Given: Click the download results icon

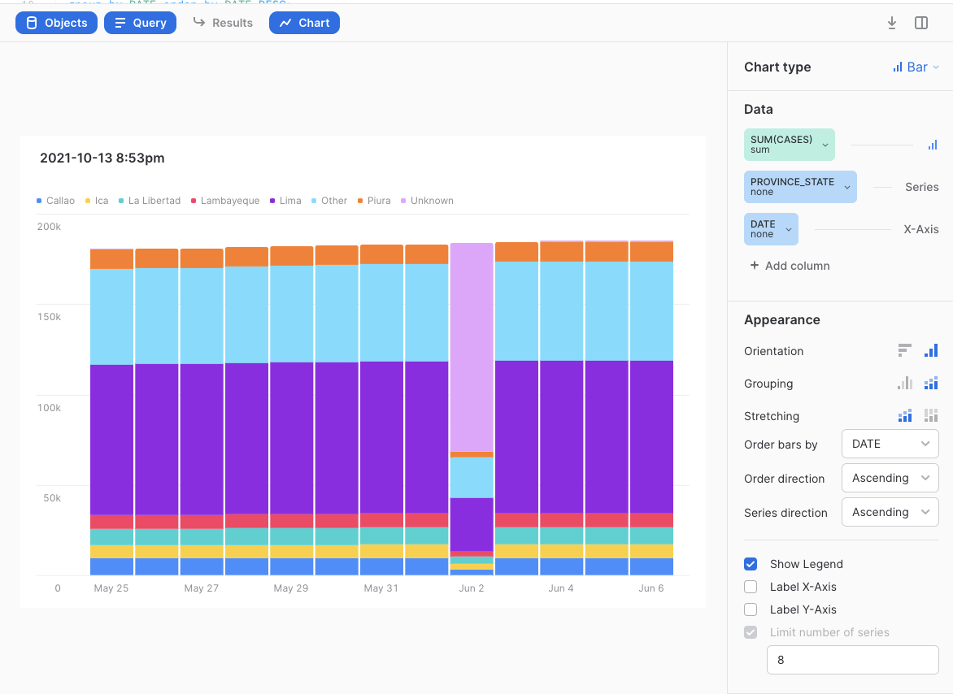Looking at the screenshot, I should (892, 23).
